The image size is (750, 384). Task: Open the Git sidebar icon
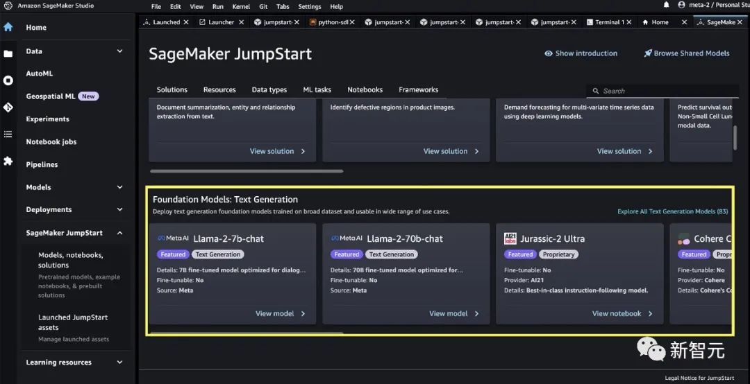(x=8, y=107)
